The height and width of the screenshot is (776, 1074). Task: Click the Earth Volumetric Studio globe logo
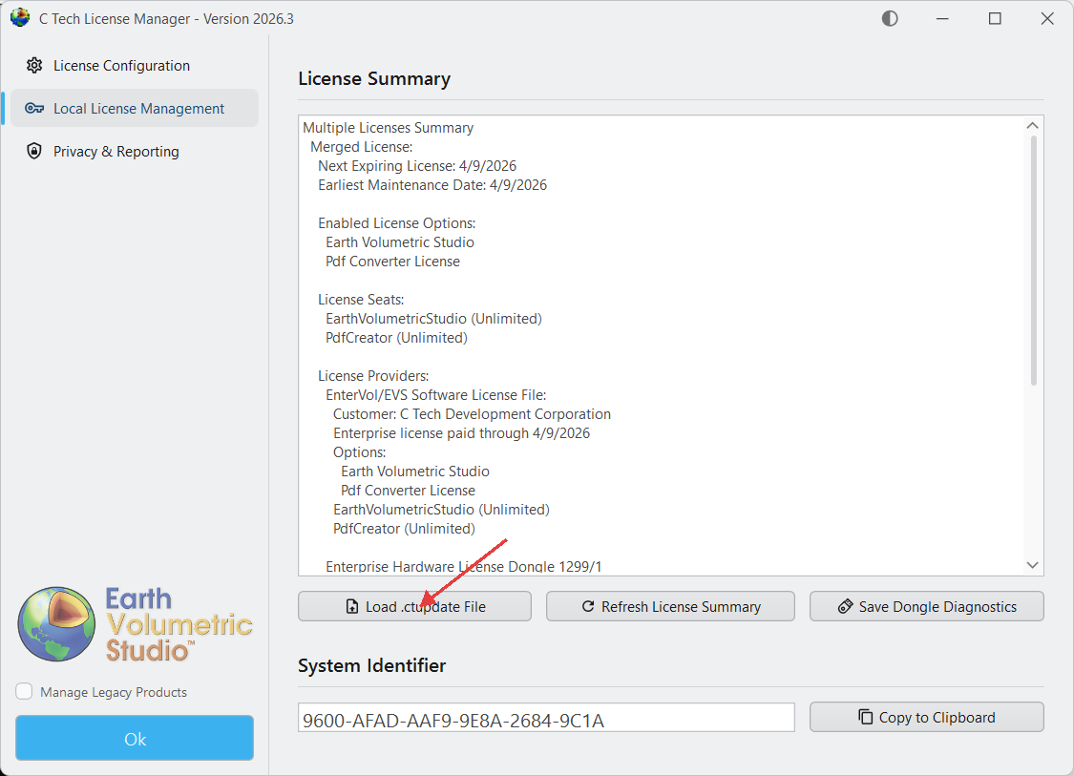point(56,625)
